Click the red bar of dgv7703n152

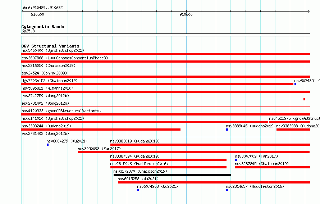pos(157,84)
